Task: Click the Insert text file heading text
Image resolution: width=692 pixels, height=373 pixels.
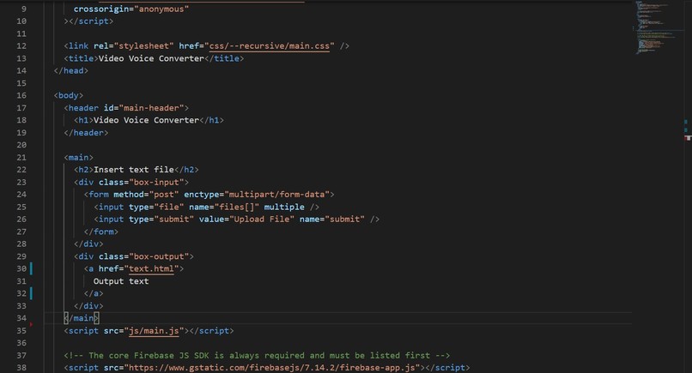Action: coord(134,170)
